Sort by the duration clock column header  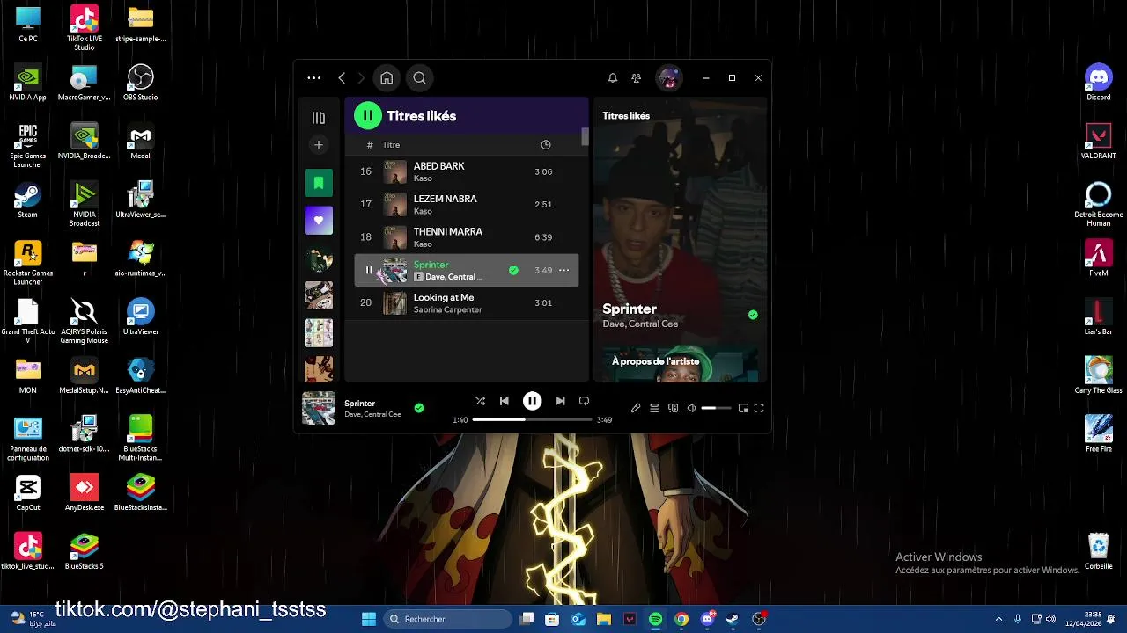(545, 145)
